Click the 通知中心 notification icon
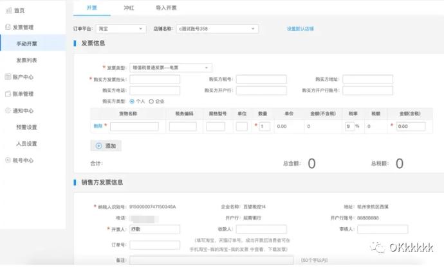This screenshot has height=267, width=444. coord(8,110)
